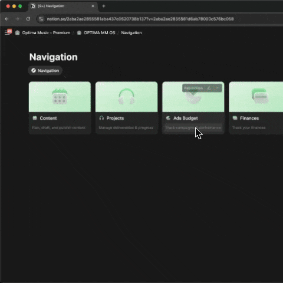283x283 pixels.
Task: Open Optima Music - Premium breadcrumb
Action: click(x=46, y=33)
